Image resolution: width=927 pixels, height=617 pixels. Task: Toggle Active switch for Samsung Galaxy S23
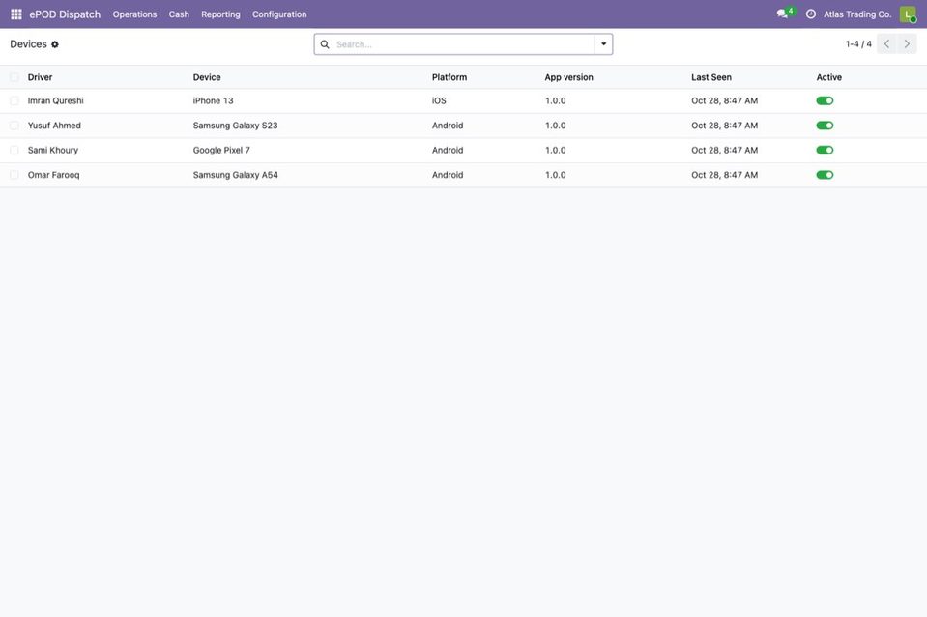point(825,126)
